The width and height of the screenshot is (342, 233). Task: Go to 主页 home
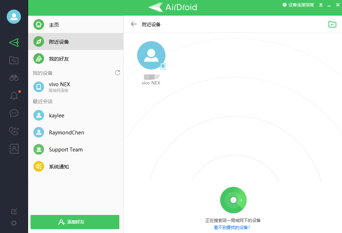pos(76,24)
